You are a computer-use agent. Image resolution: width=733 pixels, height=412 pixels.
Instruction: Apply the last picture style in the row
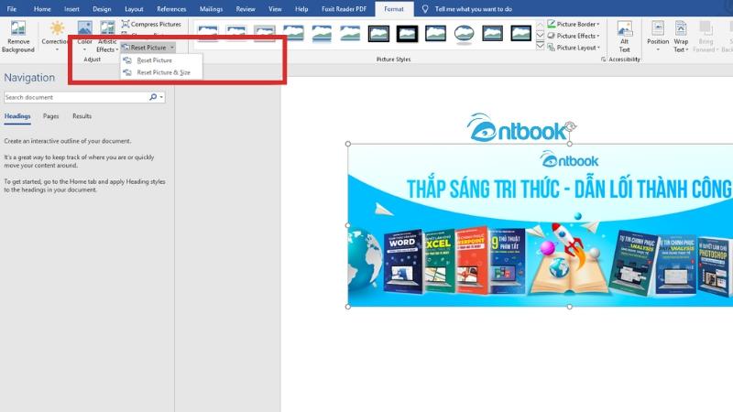[x=520, y=34]
